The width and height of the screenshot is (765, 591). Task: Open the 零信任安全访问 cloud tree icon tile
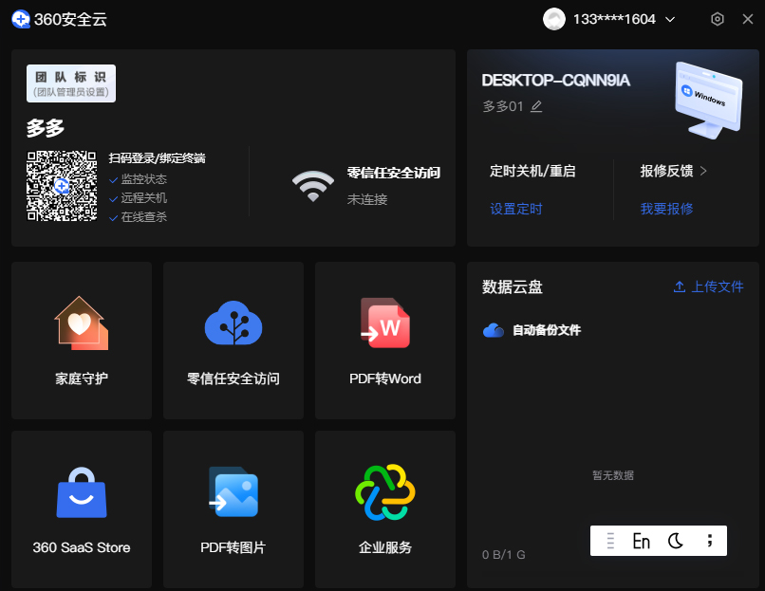click(x=233, y=323)
